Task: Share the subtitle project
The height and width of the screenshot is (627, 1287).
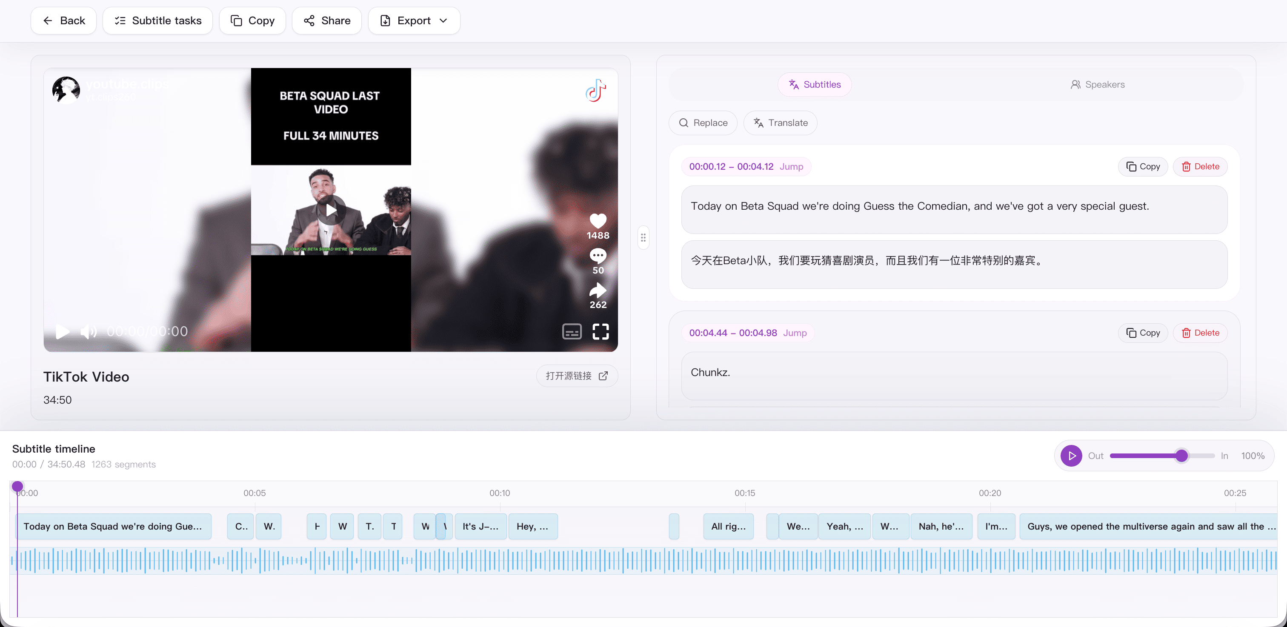Action: coord(327,20)
